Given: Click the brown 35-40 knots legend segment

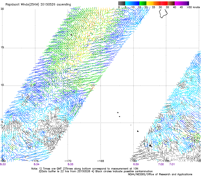Looking at the screenshot, I should (x=171, y=3).
